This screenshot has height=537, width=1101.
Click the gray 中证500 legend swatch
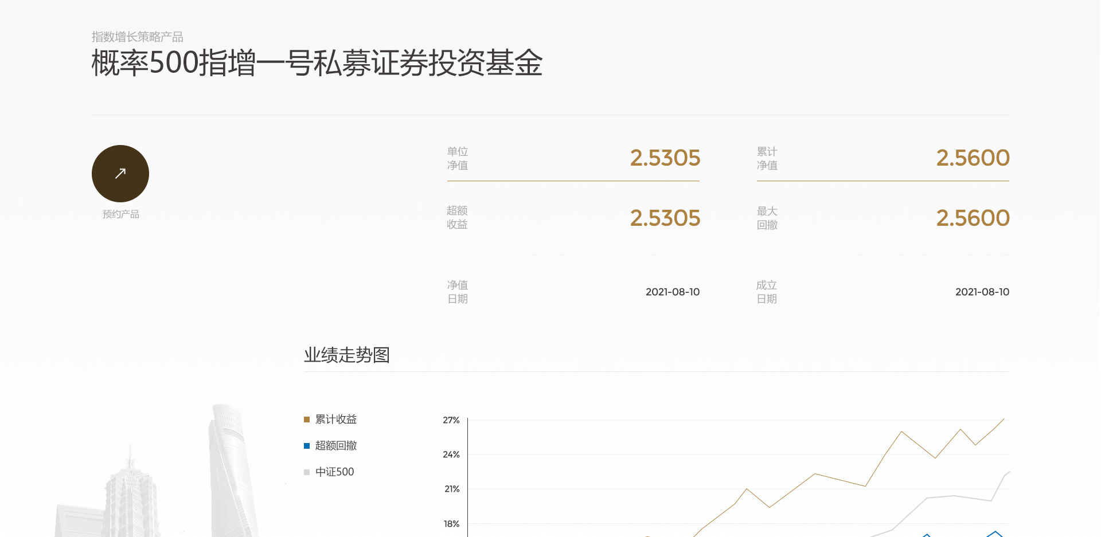pyautogui.click(x=307, y=472)
